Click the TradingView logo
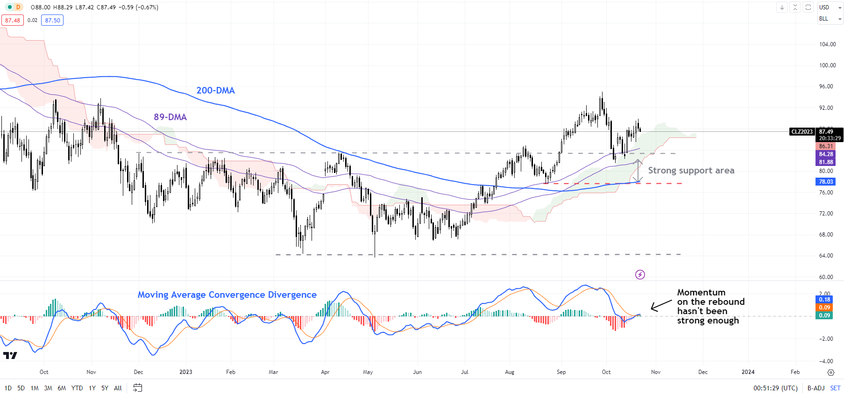844x395 pixels. 10,355
